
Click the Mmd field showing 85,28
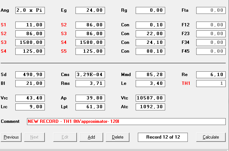coord(151,75)
